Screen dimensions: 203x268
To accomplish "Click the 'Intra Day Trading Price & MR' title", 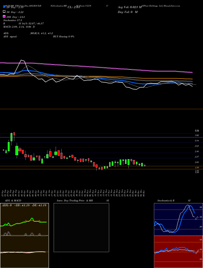I will (x=75, y=201).
